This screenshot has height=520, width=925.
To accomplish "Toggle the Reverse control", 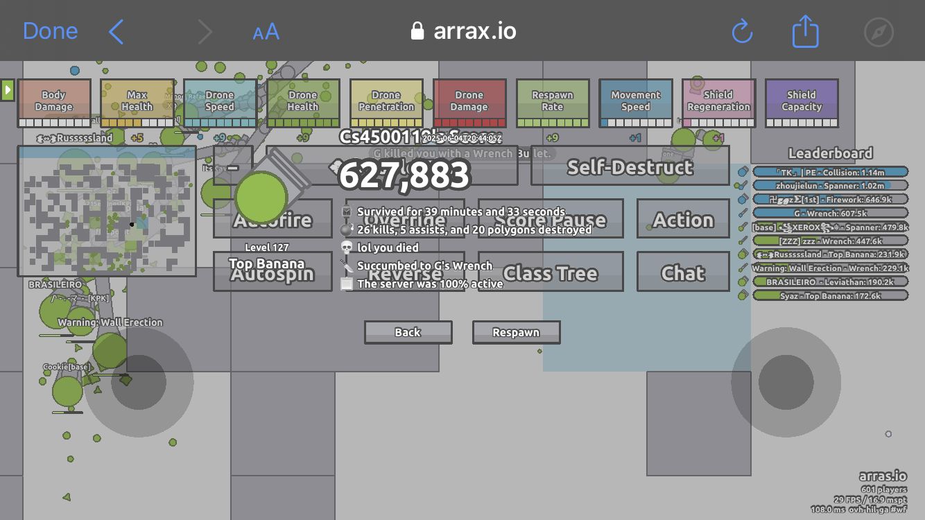I will 405,272.
